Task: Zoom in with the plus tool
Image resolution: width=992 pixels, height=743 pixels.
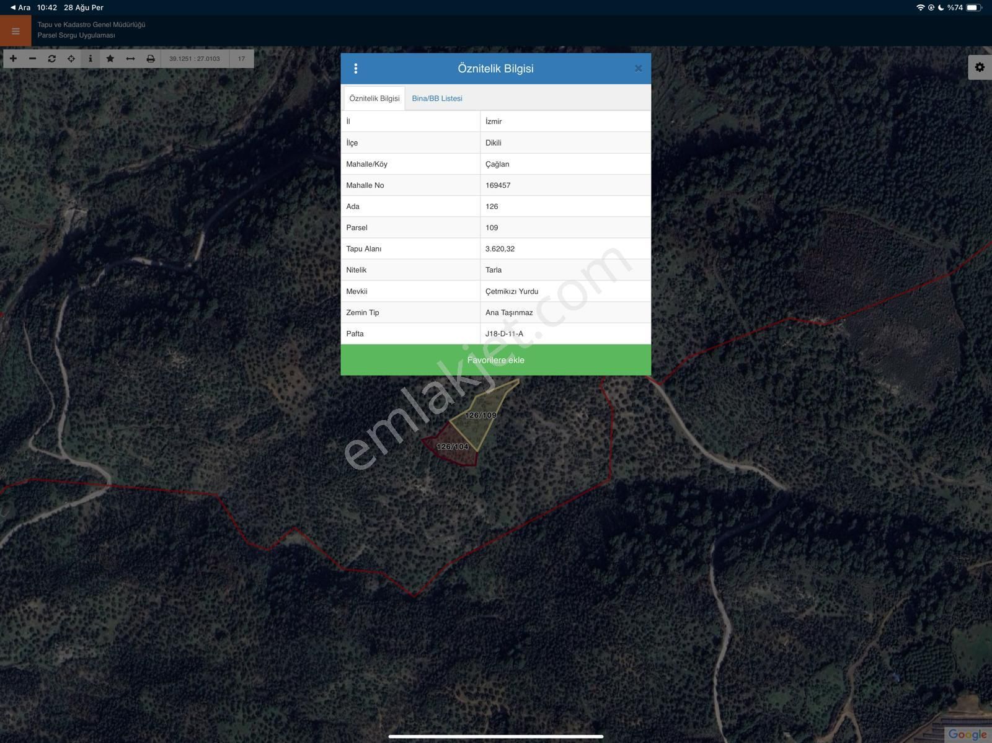Action: (13, 59)
